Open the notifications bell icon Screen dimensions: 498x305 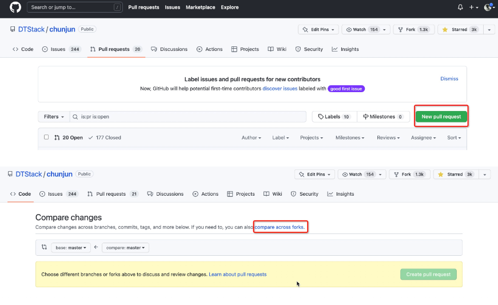tap(460, 7)
